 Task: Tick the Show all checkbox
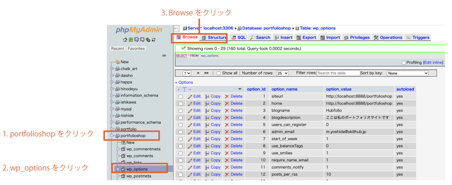218,74
